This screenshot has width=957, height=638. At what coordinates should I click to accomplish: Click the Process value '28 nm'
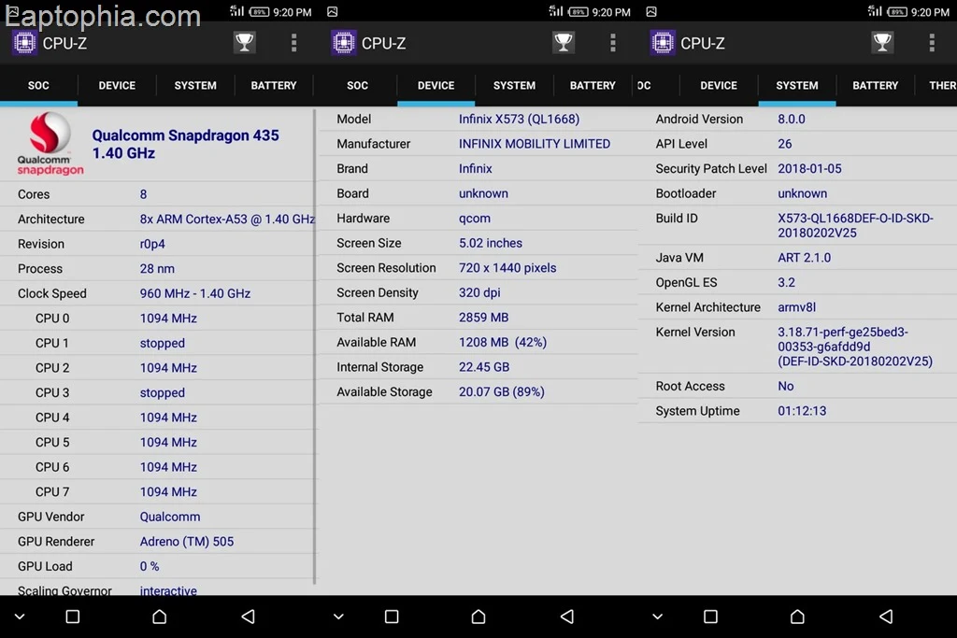pyautogui.click(x=157, y=268)
